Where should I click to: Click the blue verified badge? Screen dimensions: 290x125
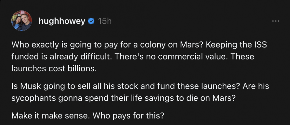click(x=91, y=21)
